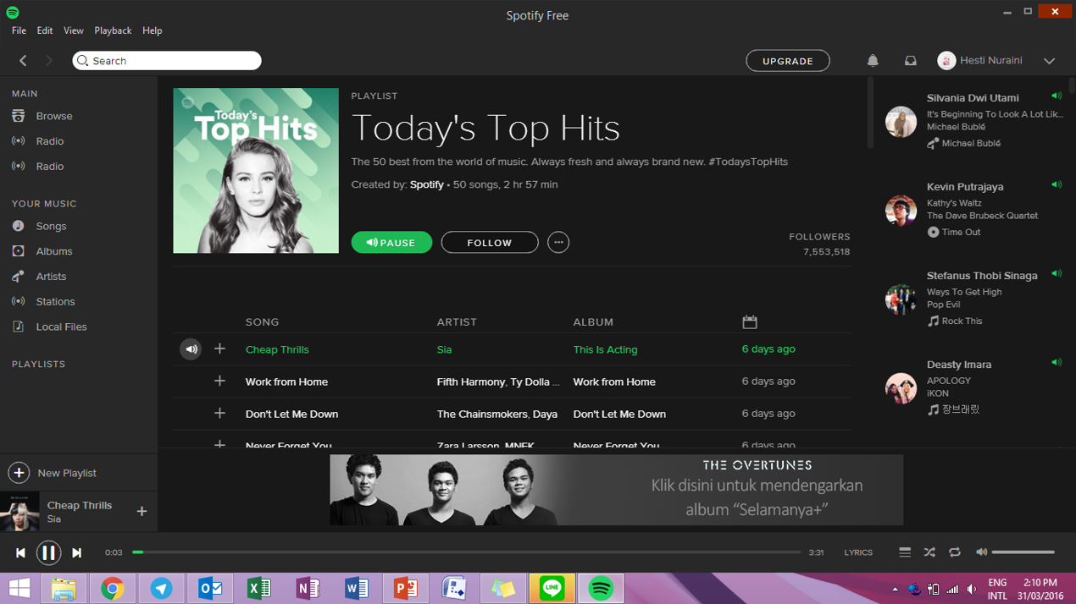Open Chrome from the taskbar
The height and width of the screenshot is (604, 1076).
[112, 589]
